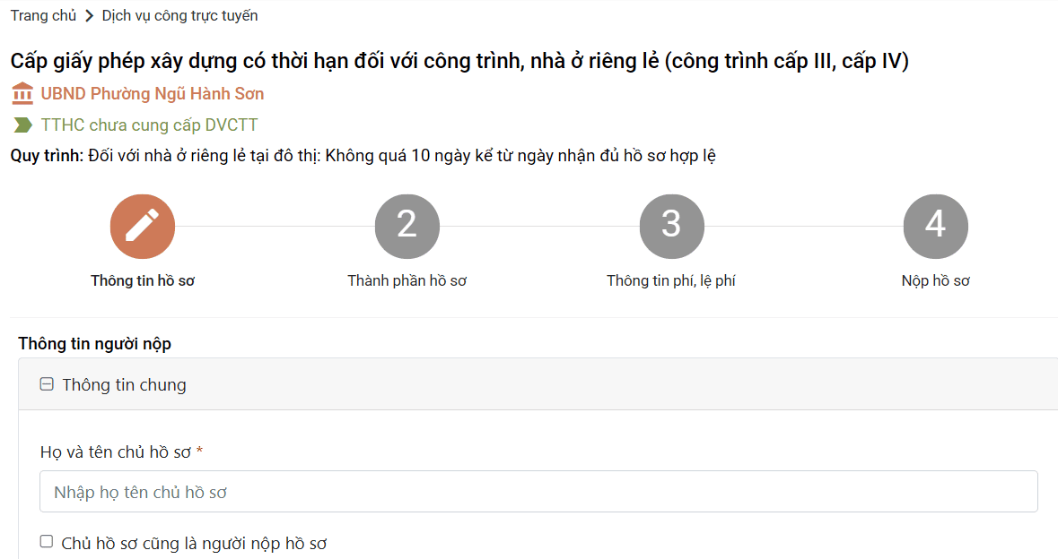
Task: Click the step 2 circle icon
Action: click(x=407, y=226)
